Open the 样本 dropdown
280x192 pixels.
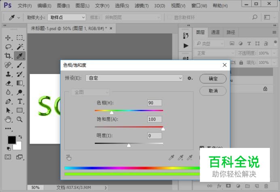click(x=132, y=17)
